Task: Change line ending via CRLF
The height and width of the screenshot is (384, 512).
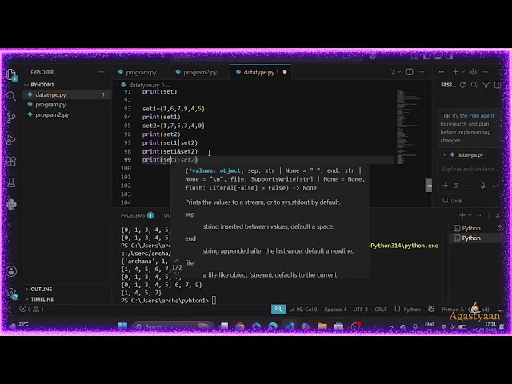Action: point(381,309)
